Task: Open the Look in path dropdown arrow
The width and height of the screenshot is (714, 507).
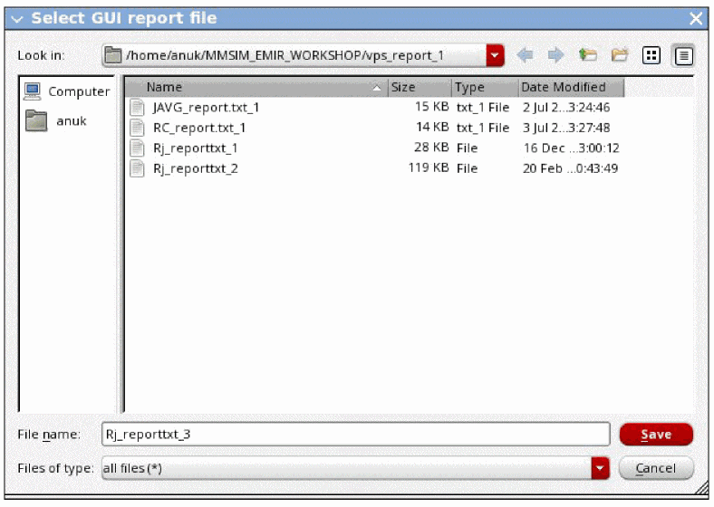Action: 495,55
